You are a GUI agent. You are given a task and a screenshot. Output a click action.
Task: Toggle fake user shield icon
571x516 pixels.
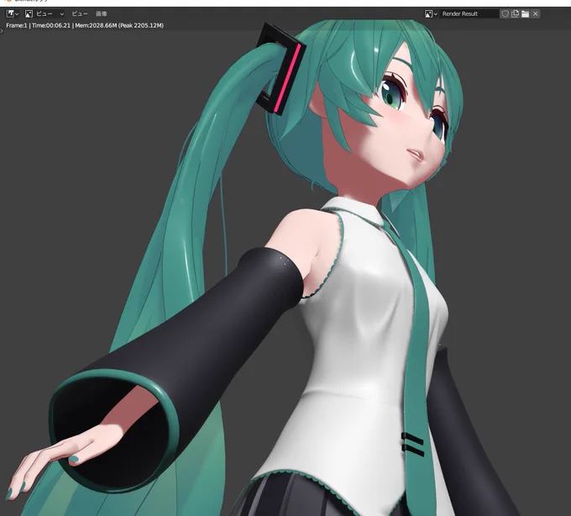tap(505, 13)
